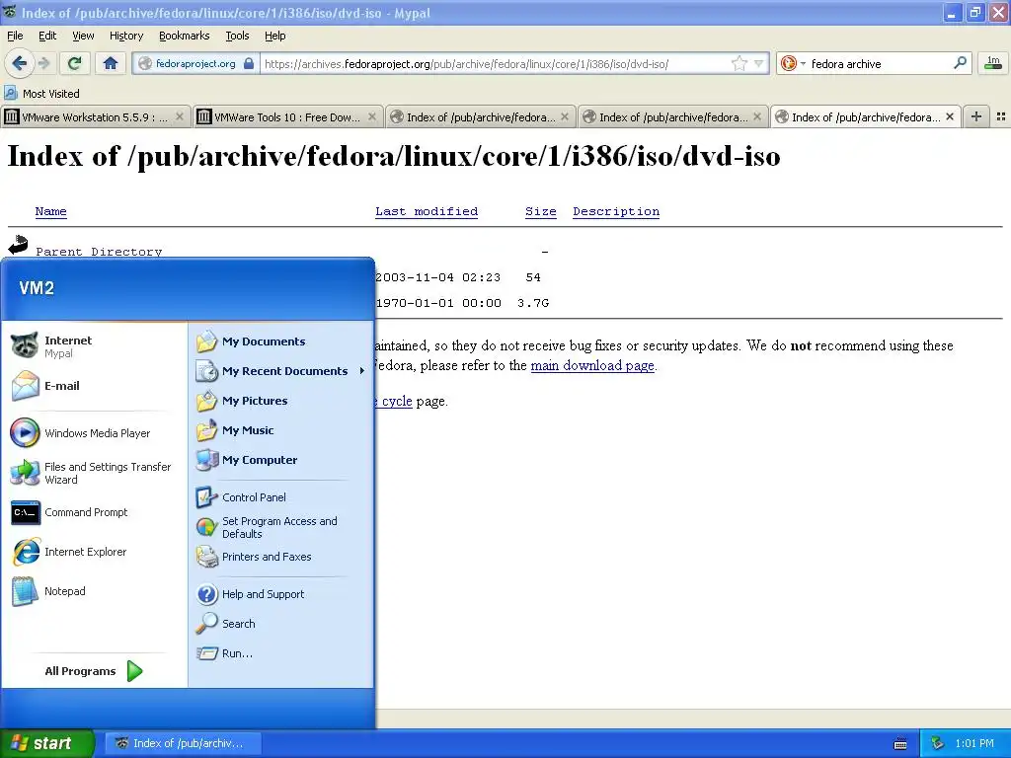
Task: Follow the main download page link
Action: pos(592,365)
